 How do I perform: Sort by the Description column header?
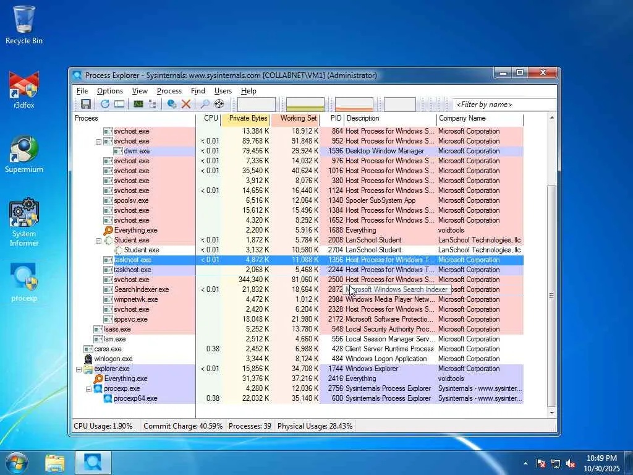[x=391, y=118]
